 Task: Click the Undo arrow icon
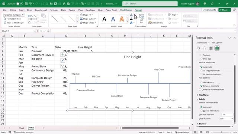pyautogui.click(x=30, y=4)
